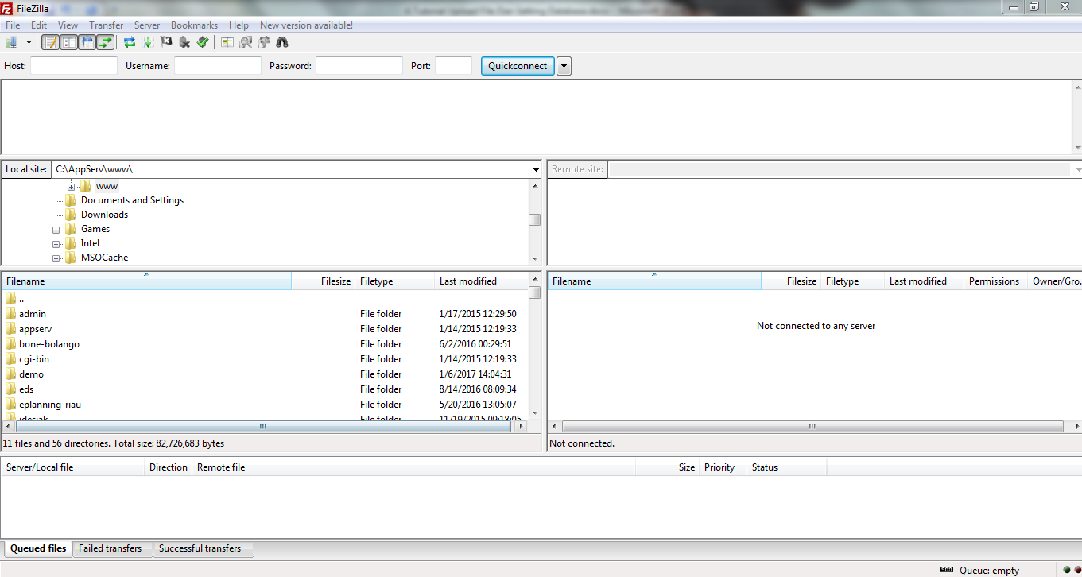
Task: Sort local list by Last modified header
Action: pos(481,281)
